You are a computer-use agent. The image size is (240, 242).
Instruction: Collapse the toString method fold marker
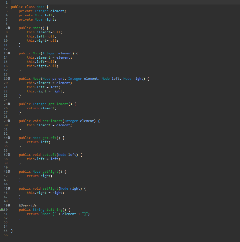8,205
